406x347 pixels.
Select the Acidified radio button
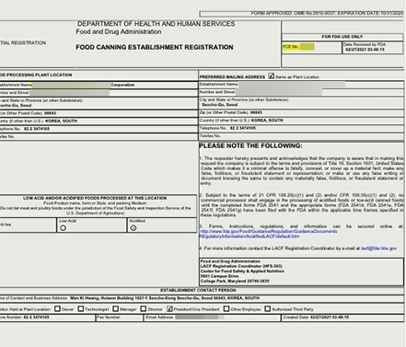133,228
